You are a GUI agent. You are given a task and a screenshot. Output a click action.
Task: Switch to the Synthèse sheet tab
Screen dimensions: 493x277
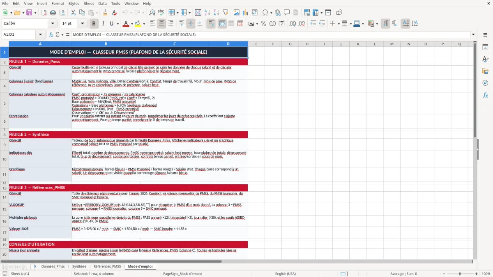pos(79,266)
